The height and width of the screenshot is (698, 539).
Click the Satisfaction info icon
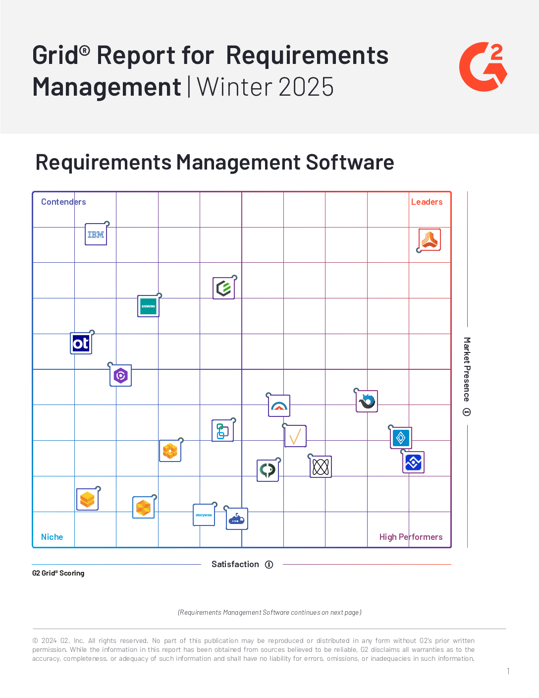(x=269, y=565)
